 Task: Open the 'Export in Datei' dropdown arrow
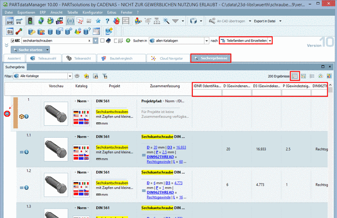[x=280, y=21]
